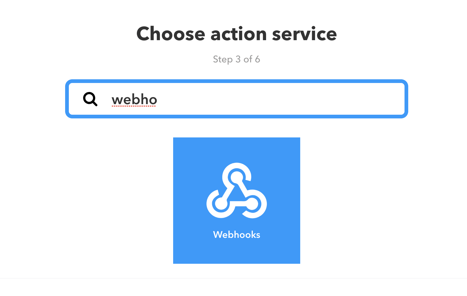The width and height of the screenshot is (467, 296).
Task: Click blank blue area below Webhooks label
Action: (236, 252)
